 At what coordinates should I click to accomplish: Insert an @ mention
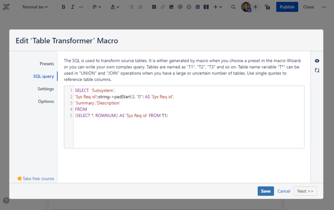180,7
